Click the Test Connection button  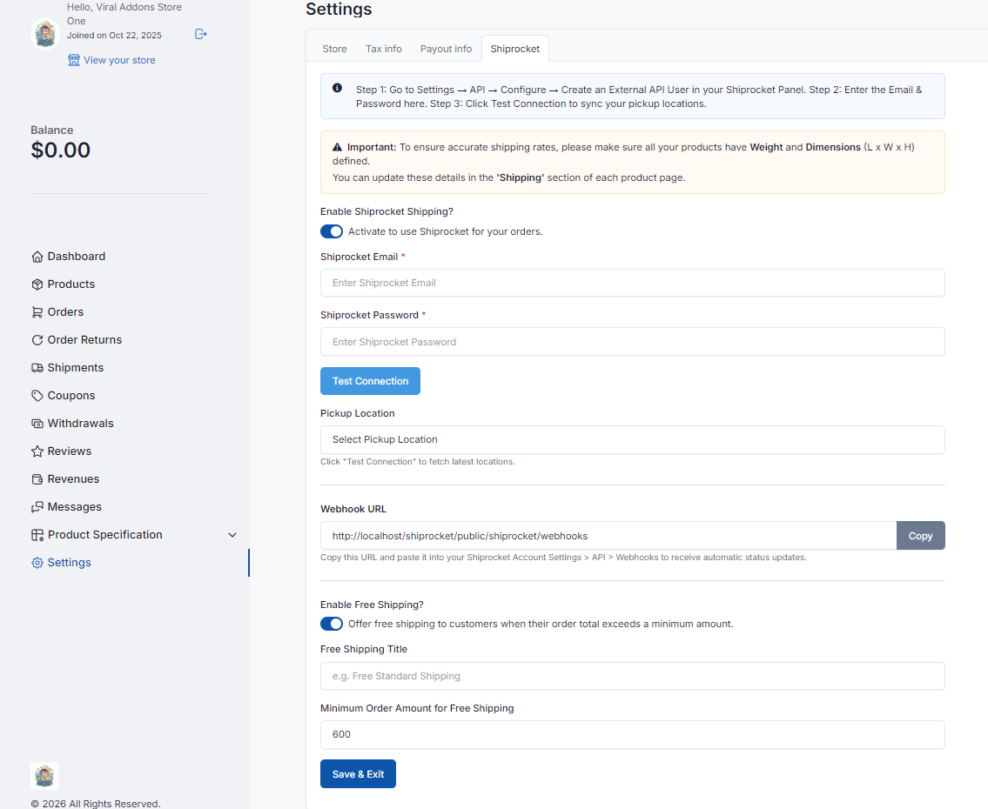[x=370, y=381]
